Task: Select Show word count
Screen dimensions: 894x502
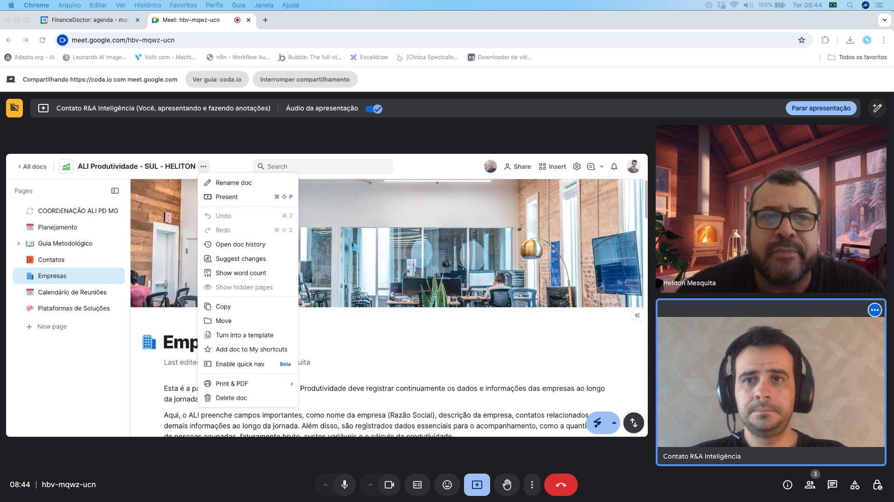Action: (x=248, y=273)
